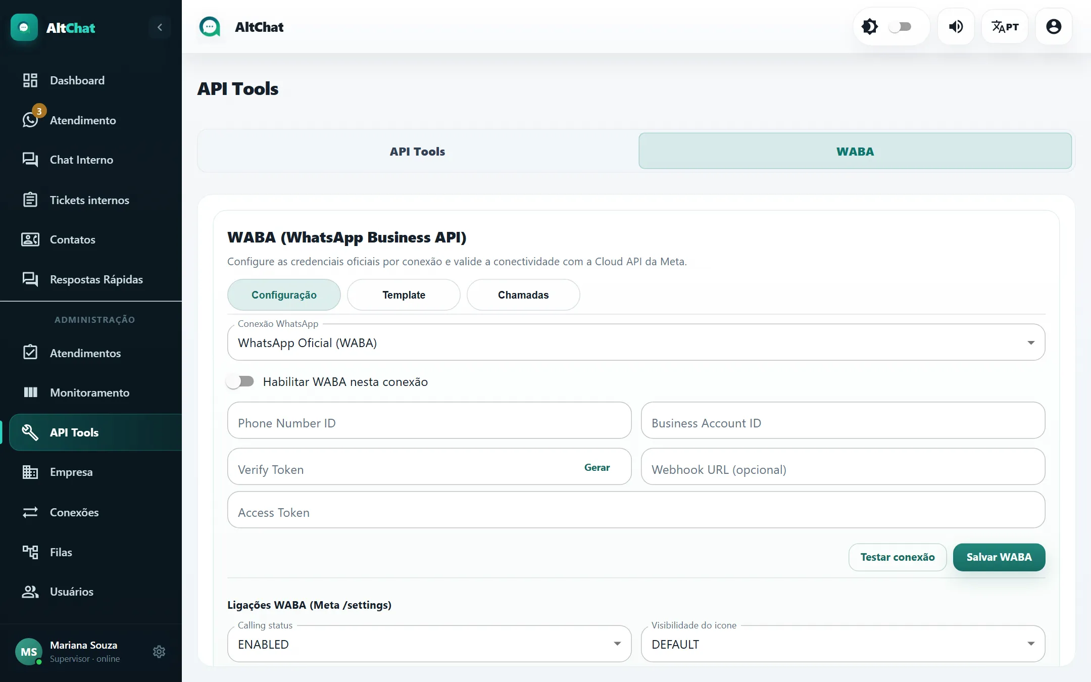Open the Conexão WhatsApp dropdown
1091x682 pixels.
(636, 343)
